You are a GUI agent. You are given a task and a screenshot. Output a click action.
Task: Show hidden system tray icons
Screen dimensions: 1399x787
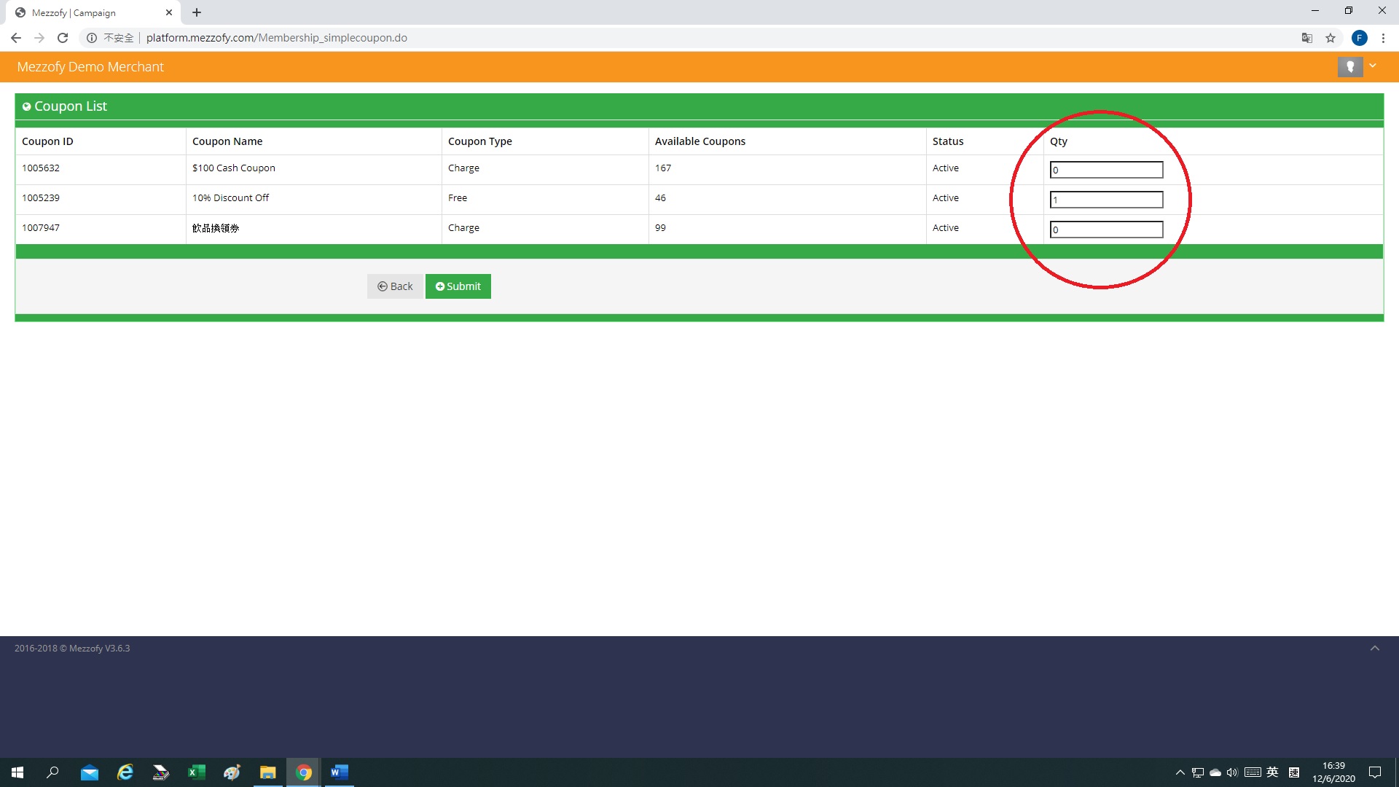1180,772
